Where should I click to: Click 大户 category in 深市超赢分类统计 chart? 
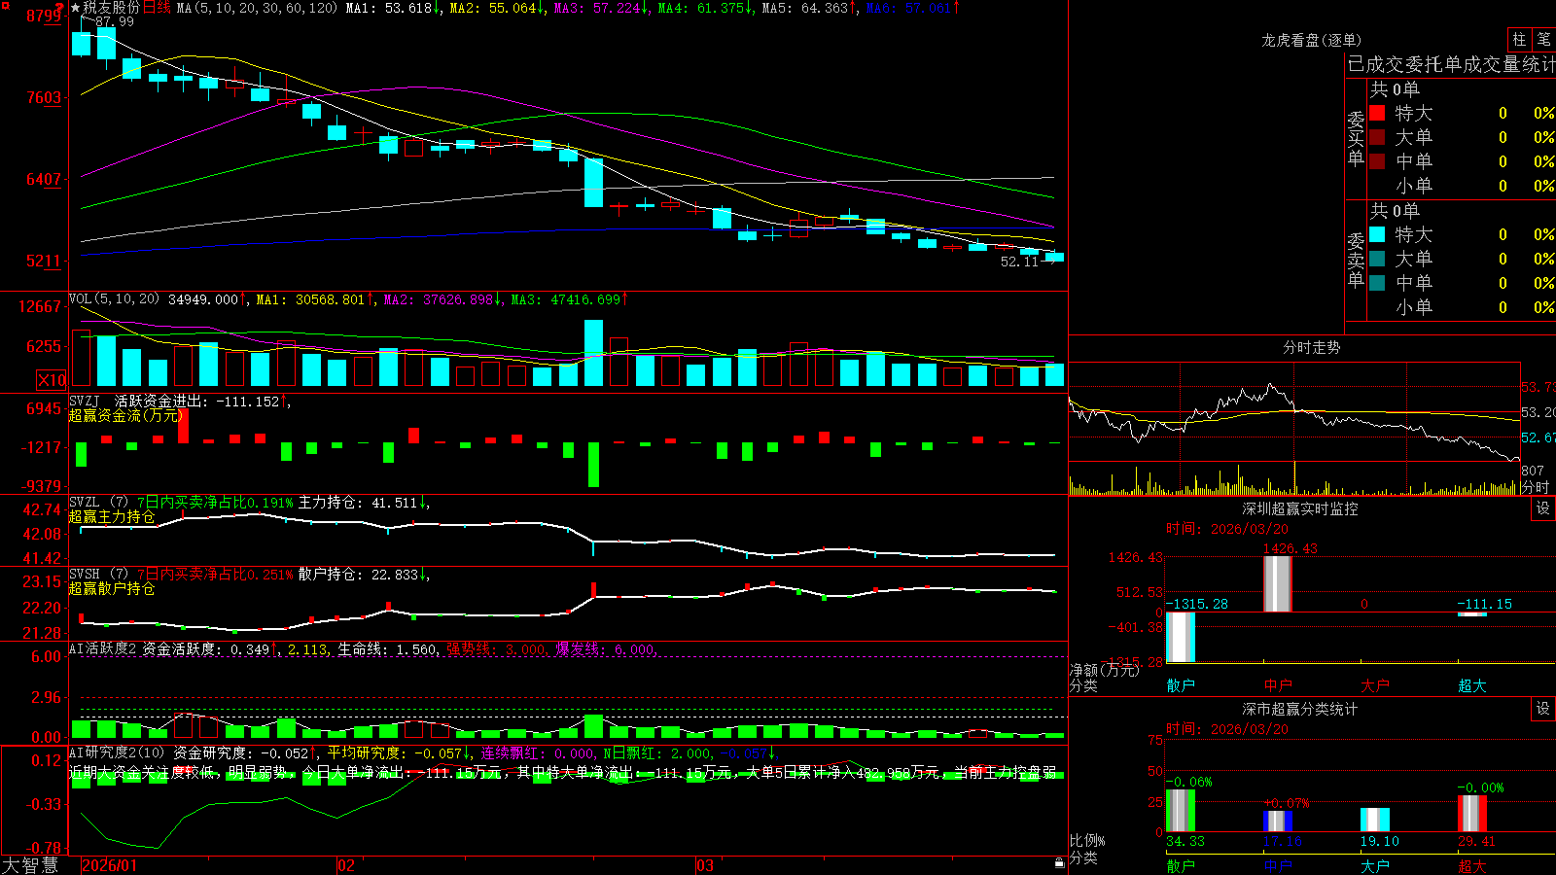(1375, 866)
